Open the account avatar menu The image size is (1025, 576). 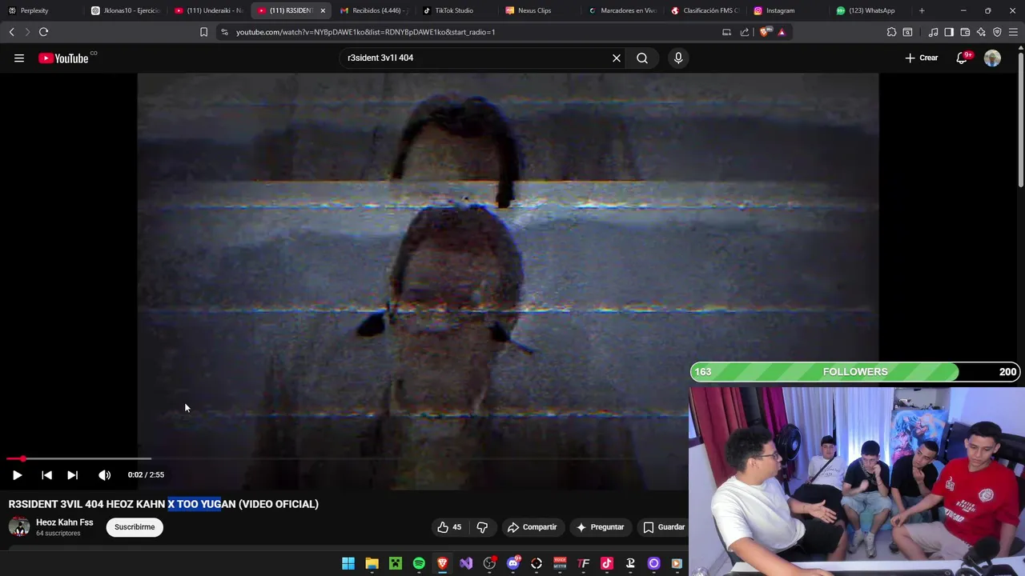coord(992,58)
